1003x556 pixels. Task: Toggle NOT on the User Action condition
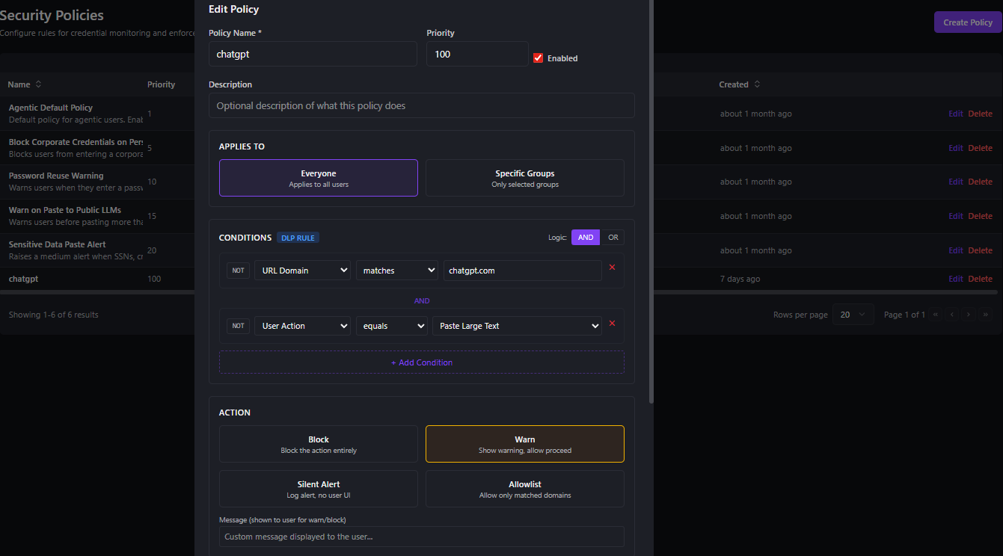pyautogui.click(x=238, y=326)
